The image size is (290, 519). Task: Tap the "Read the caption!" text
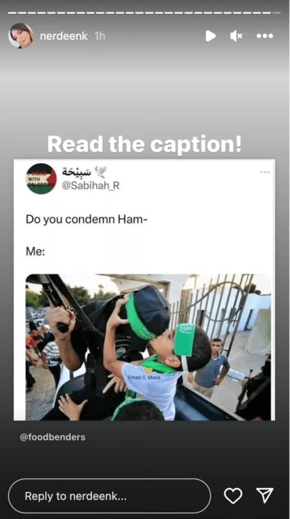[144, 144]
